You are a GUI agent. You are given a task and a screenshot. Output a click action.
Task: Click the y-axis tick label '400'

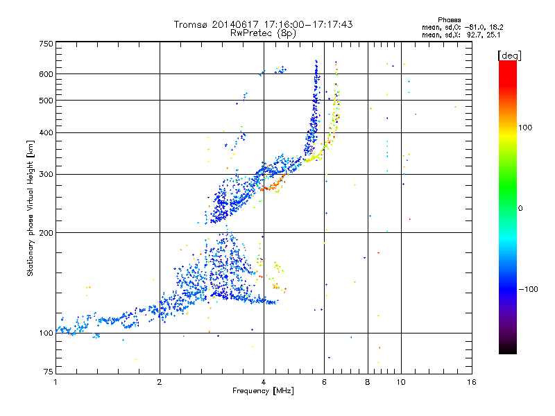coord(46,133)
